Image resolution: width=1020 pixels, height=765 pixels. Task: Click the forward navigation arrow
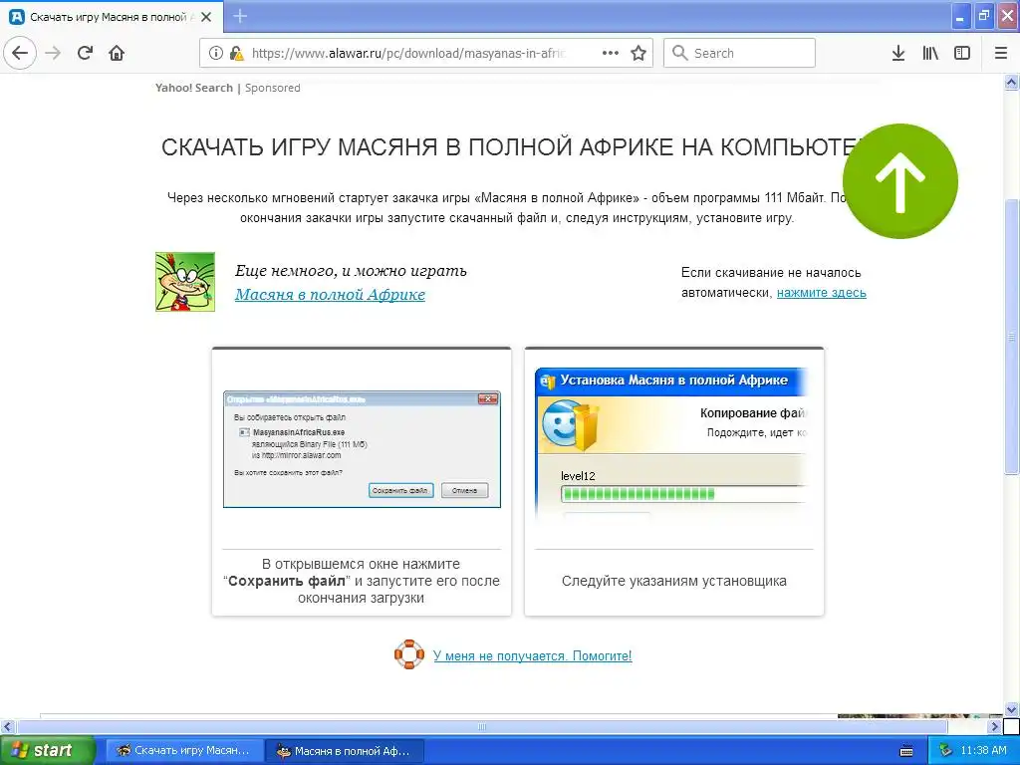click(53, 53)
